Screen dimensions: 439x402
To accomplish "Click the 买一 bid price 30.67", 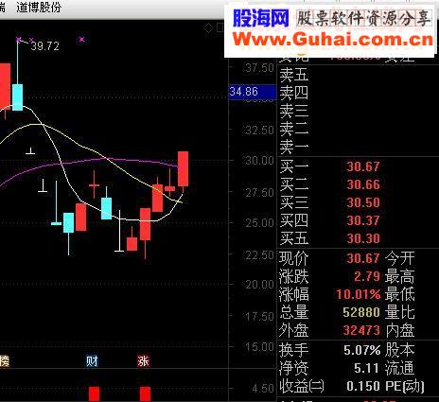I will 363,166.
